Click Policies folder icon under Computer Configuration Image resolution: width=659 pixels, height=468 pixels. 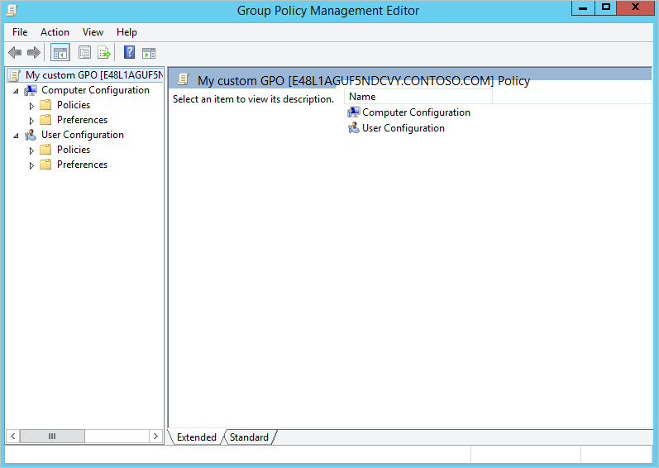[x=45, y=105]
